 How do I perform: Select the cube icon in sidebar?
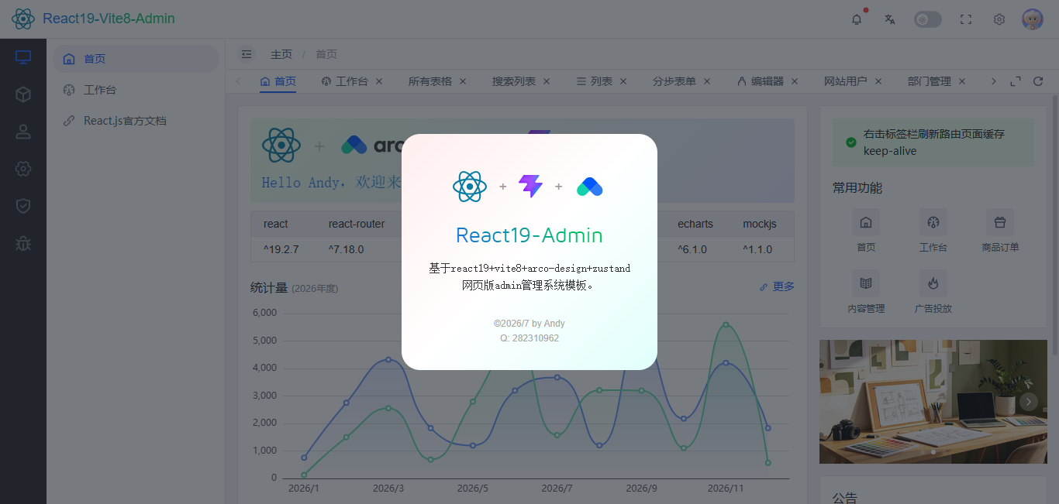coord(23,94)
